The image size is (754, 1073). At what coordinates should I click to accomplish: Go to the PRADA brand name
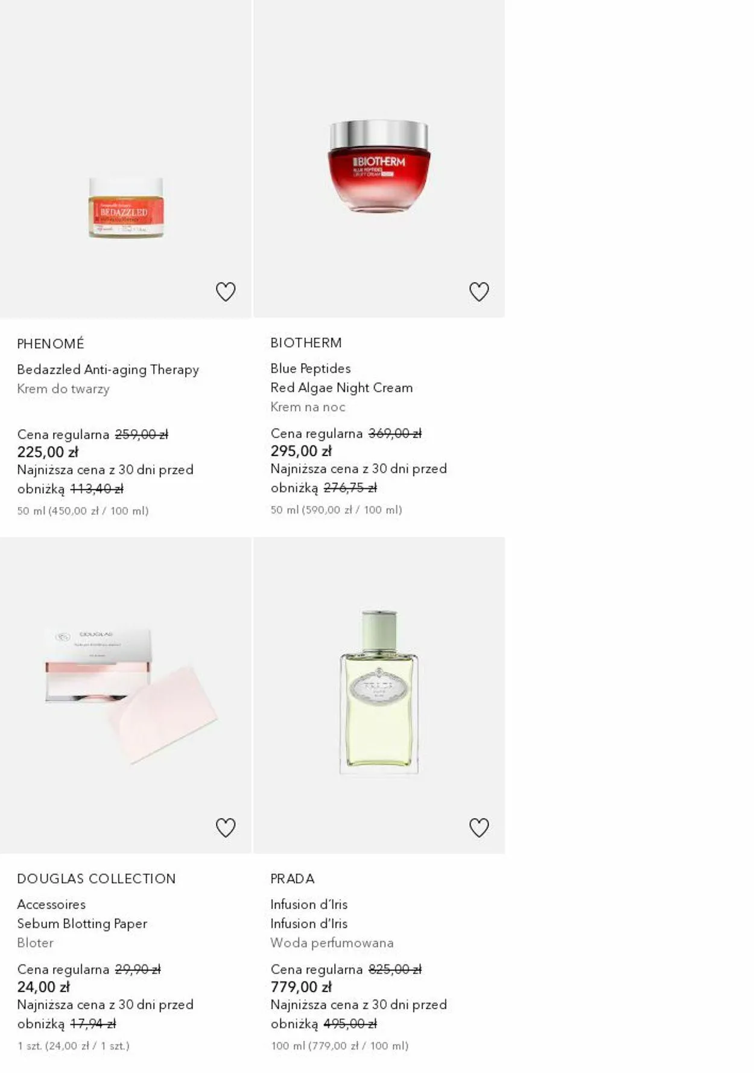pyautogui.click(x=293, y=879)
